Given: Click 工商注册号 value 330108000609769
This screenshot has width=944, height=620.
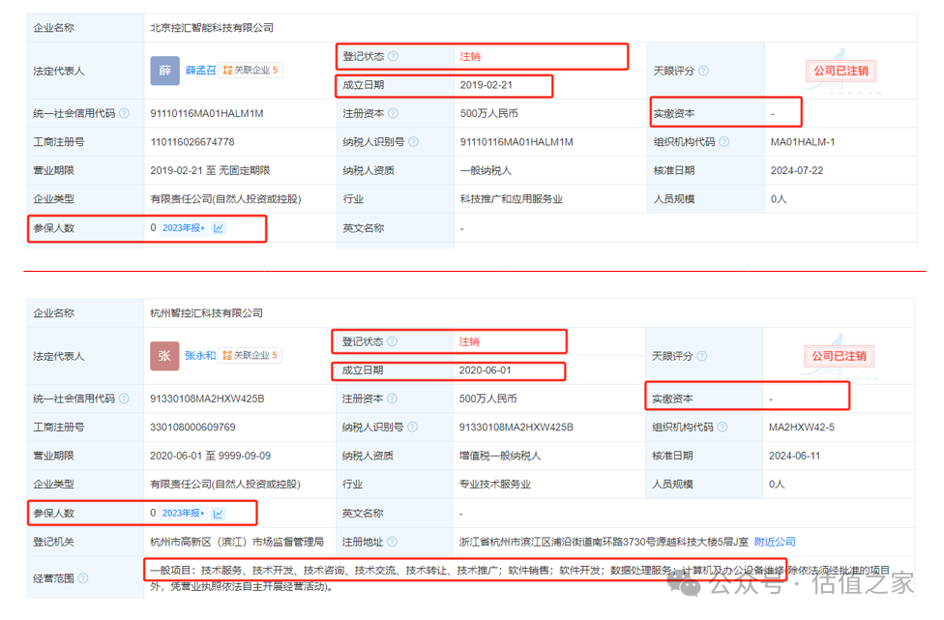Looking at the screenshot, I should 192,427.
